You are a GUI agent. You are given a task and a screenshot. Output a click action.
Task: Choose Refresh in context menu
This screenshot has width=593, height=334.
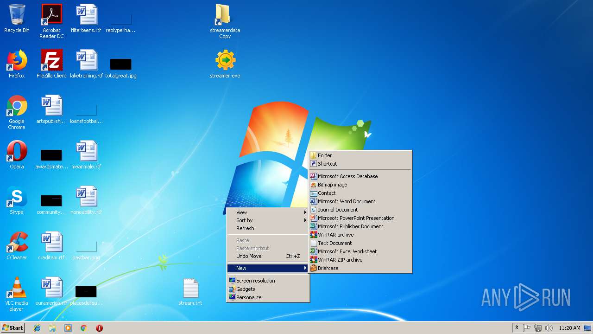point(268,228)
